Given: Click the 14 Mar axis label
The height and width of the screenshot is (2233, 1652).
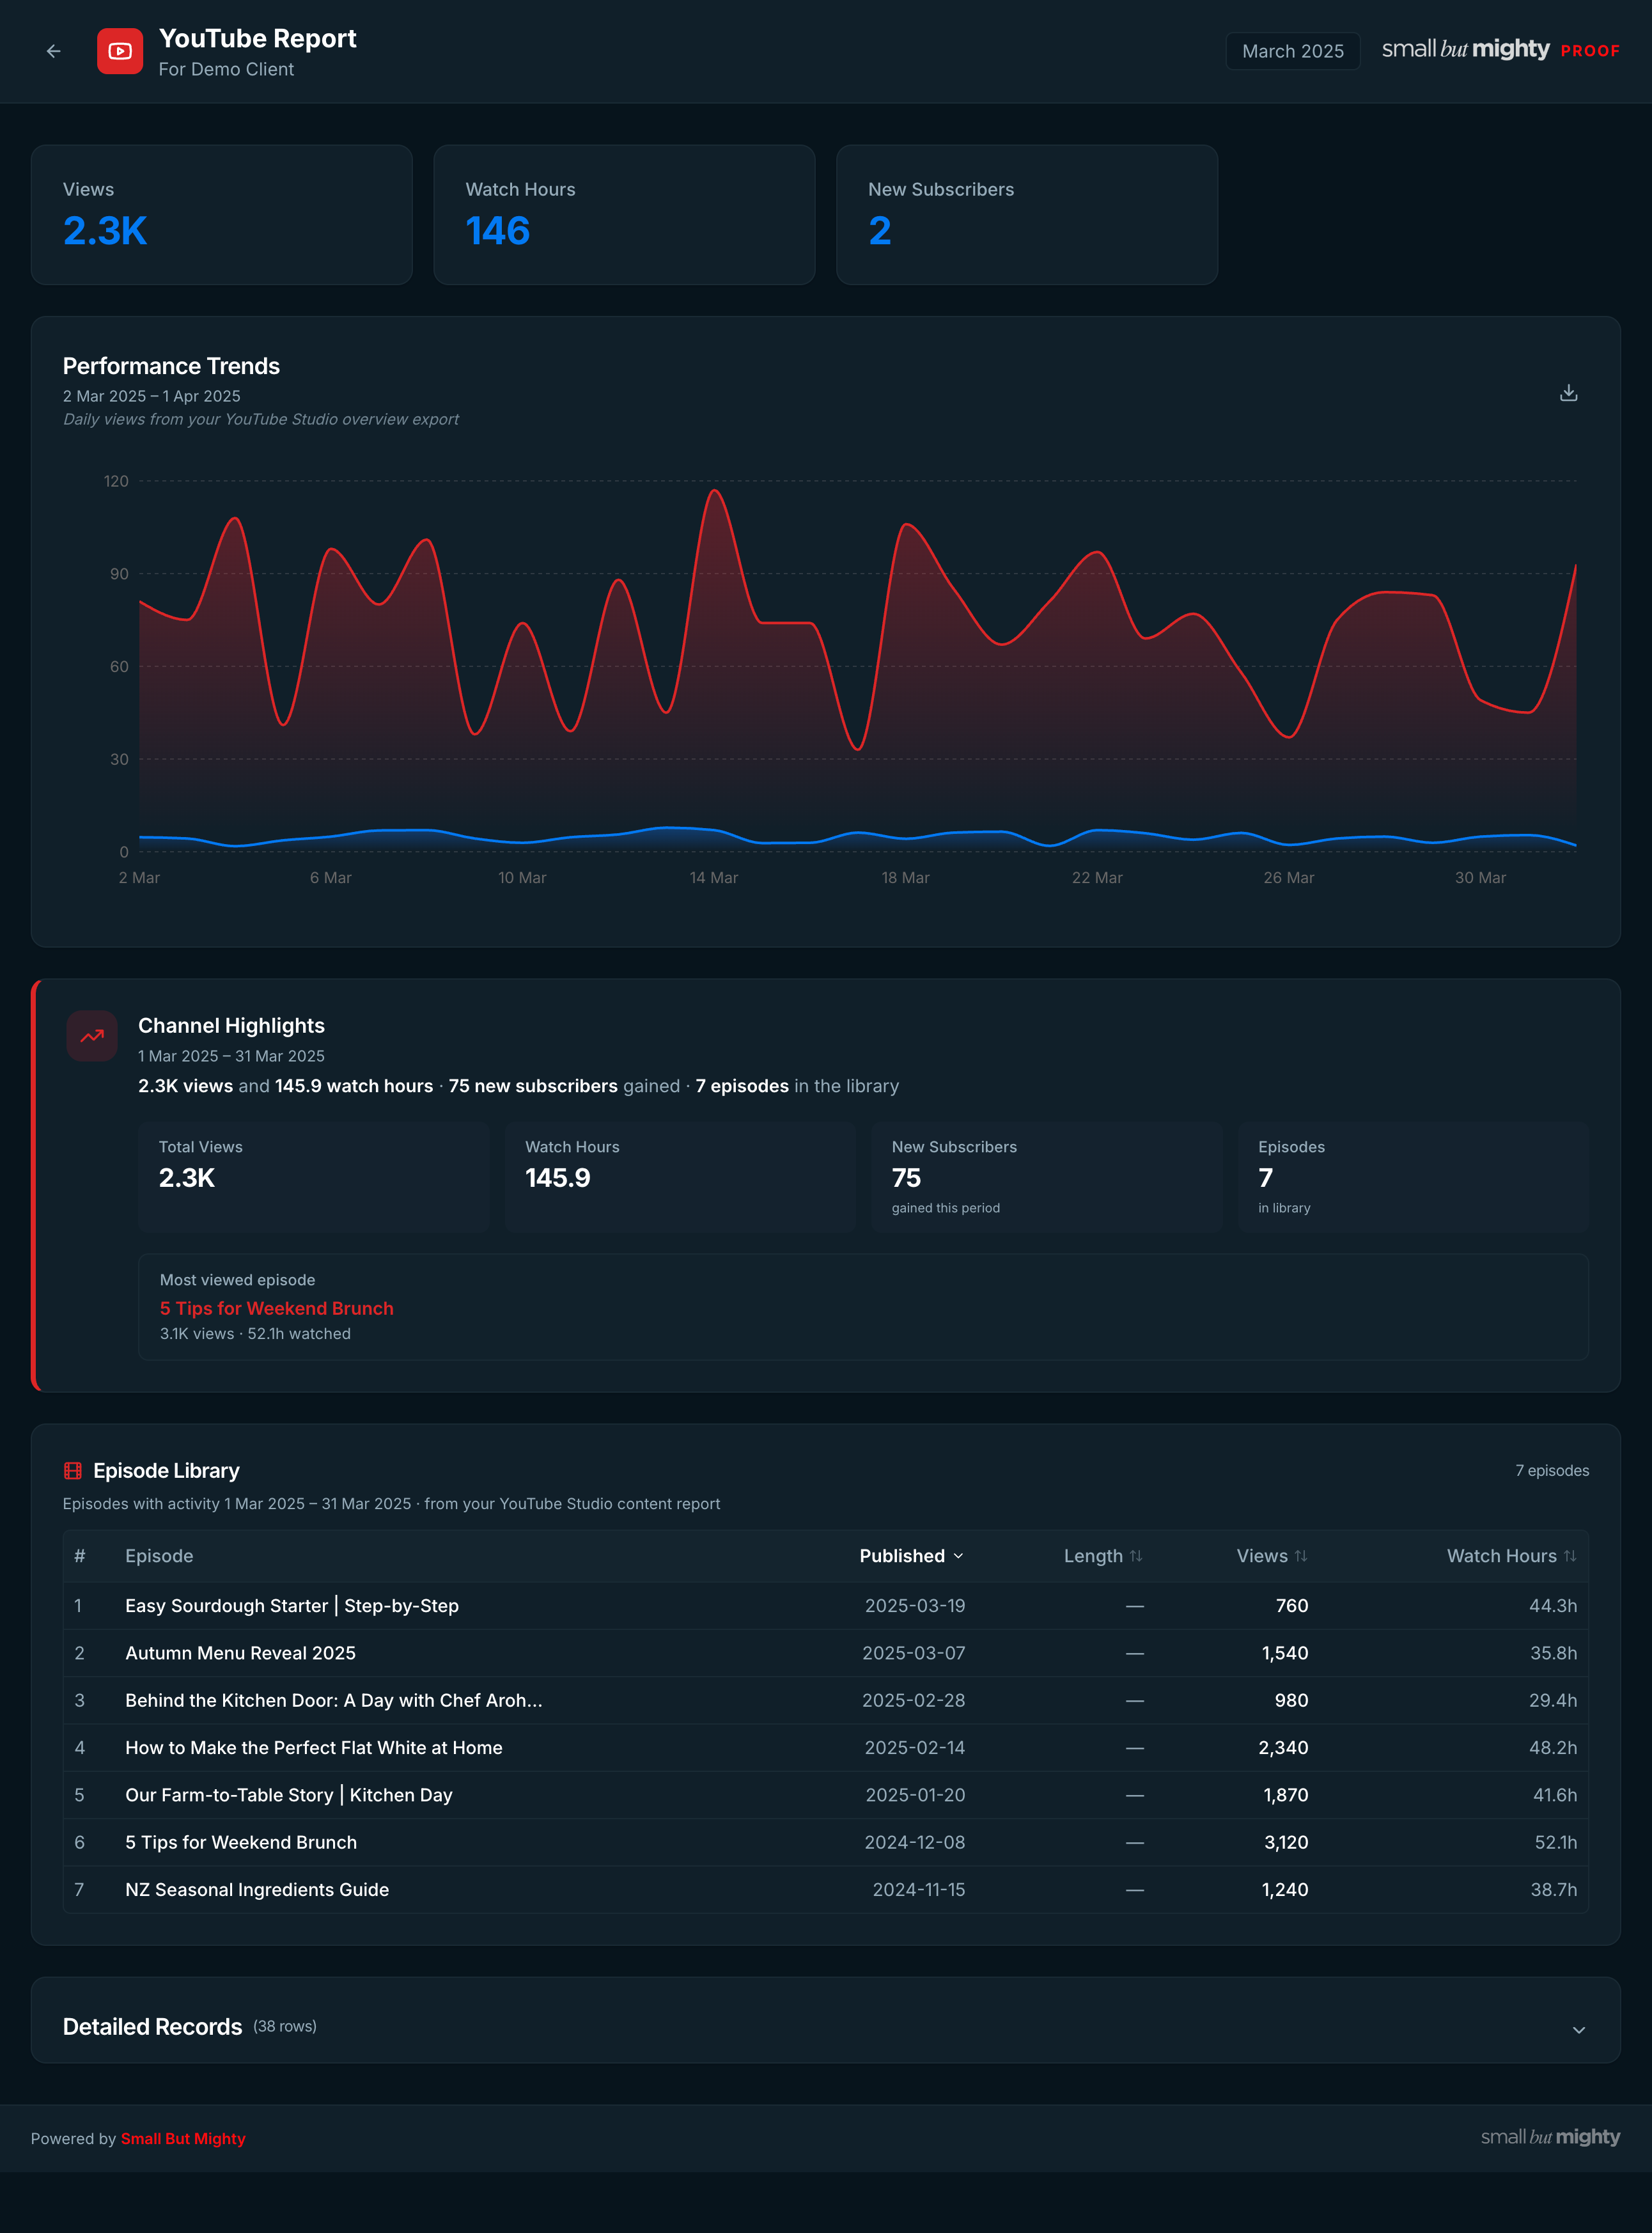Looking at the screenshot, I should pos(714,878).
